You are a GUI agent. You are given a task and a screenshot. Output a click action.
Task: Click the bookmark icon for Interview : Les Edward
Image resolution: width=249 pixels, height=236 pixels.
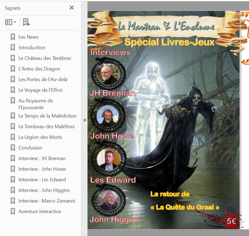coord(13,180)
